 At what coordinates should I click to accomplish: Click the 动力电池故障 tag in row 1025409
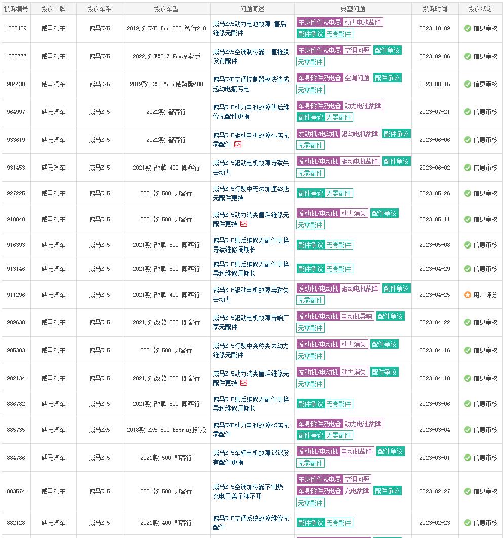pyautogui.click(x=363, y=22)
